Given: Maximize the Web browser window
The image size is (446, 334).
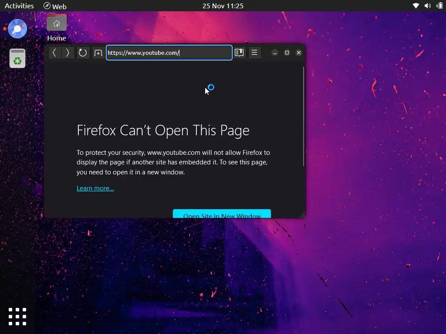Looking at the screenshot, I should [287, 53].
